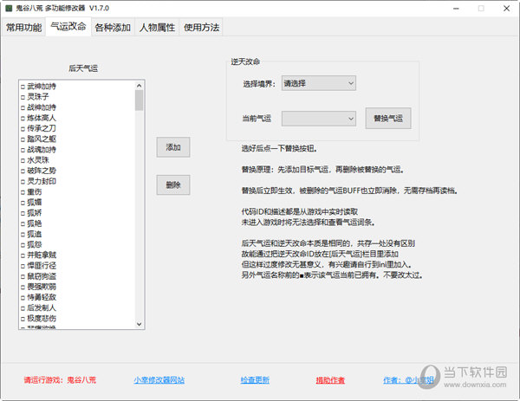Click the list's scroll up arrow

pos(140,86)
